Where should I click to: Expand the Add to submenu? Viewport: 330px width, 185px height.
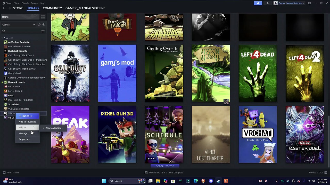click(27, 127)
